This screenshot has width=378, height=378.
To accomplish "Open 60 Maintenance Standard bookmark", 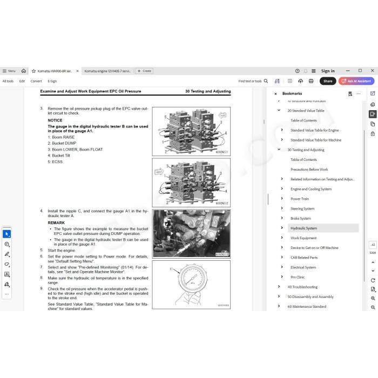I will point(307,307).
